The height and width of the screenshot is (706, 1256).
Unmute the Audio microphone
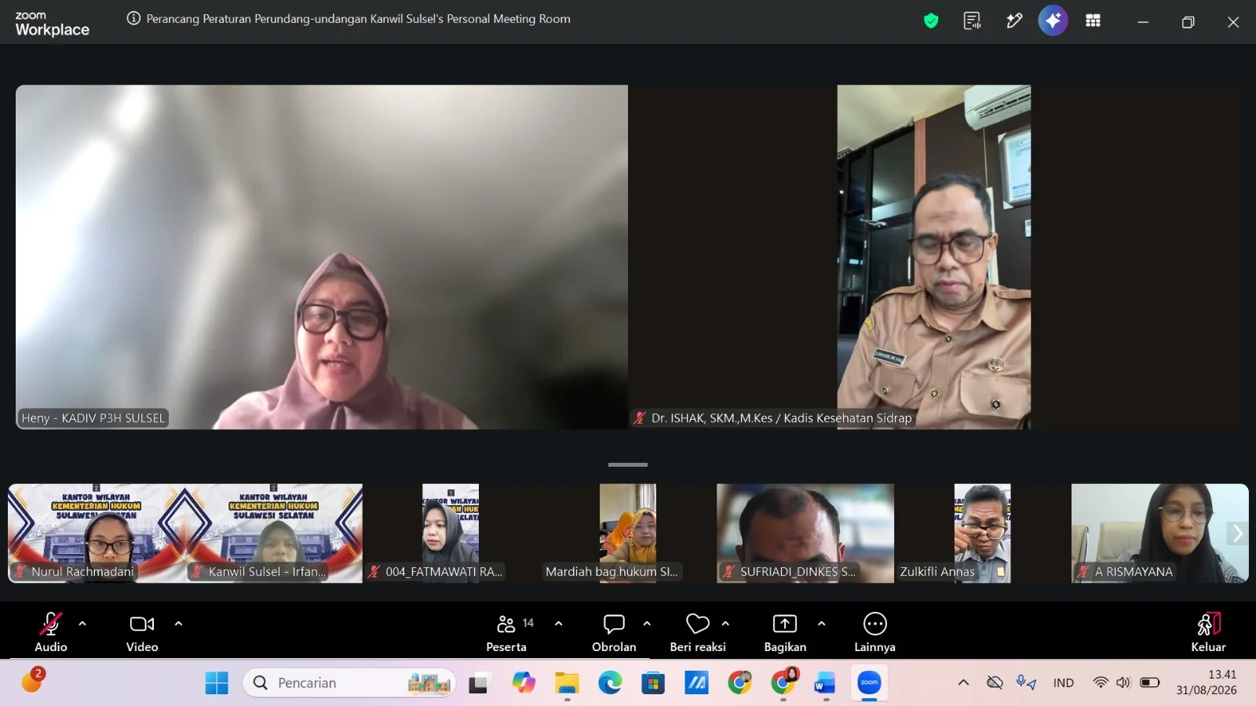pyautogui.click(x=51, y=632)
